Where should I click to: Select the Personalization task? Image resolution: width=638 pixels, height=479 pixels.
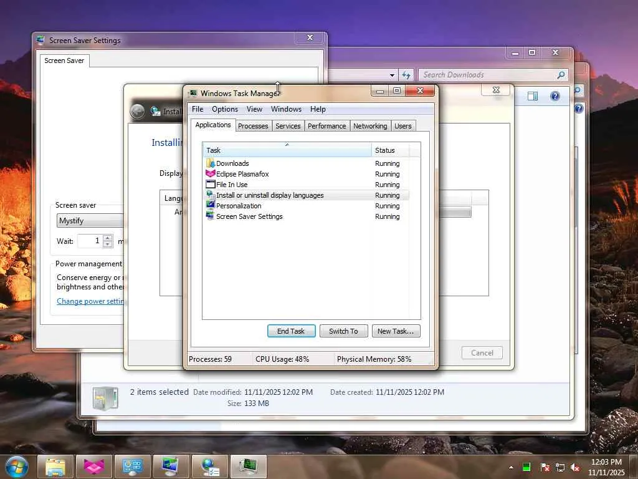coord(306,206)
